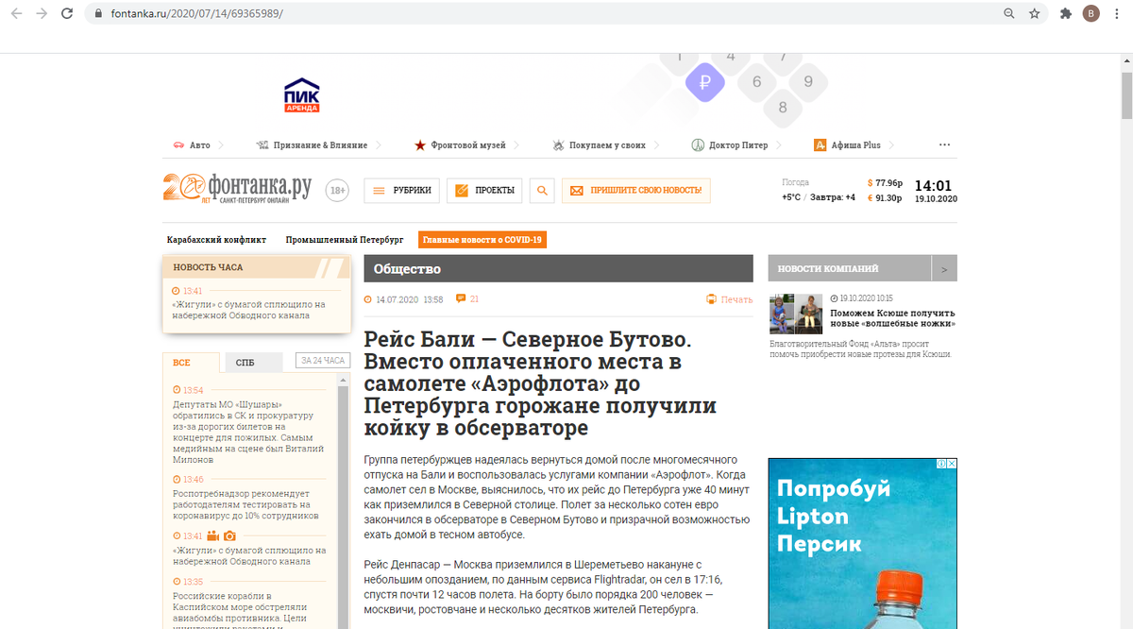Click the browser forward arrow
1133x629 pixels.
pos(42,13)
